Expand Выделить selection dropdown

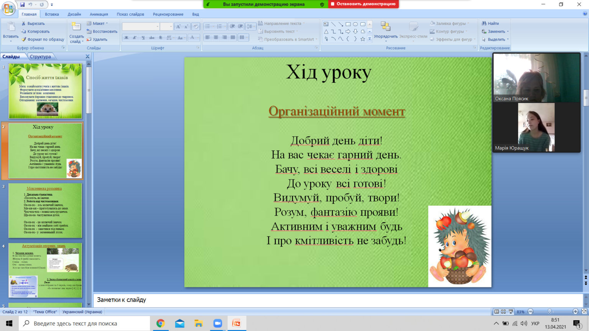click(x=495, y=39)
